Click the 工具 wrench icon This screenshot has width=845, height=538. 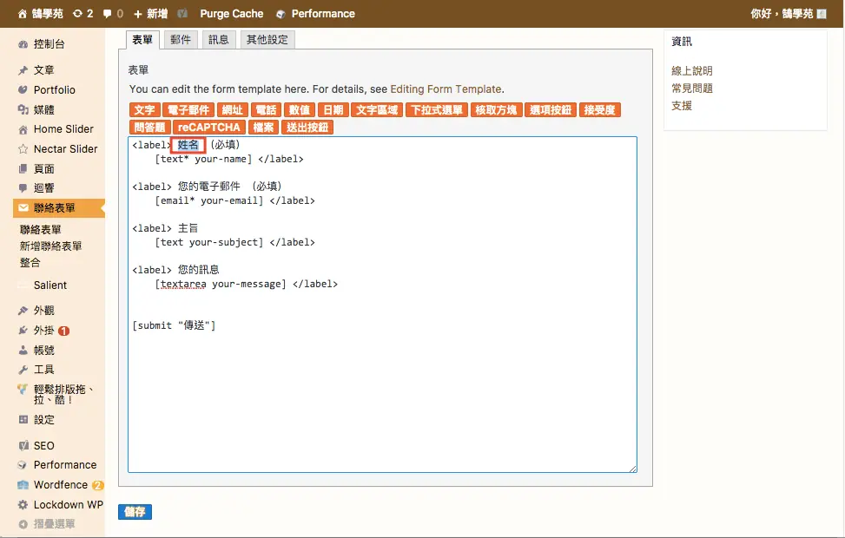tap(23, 370)
